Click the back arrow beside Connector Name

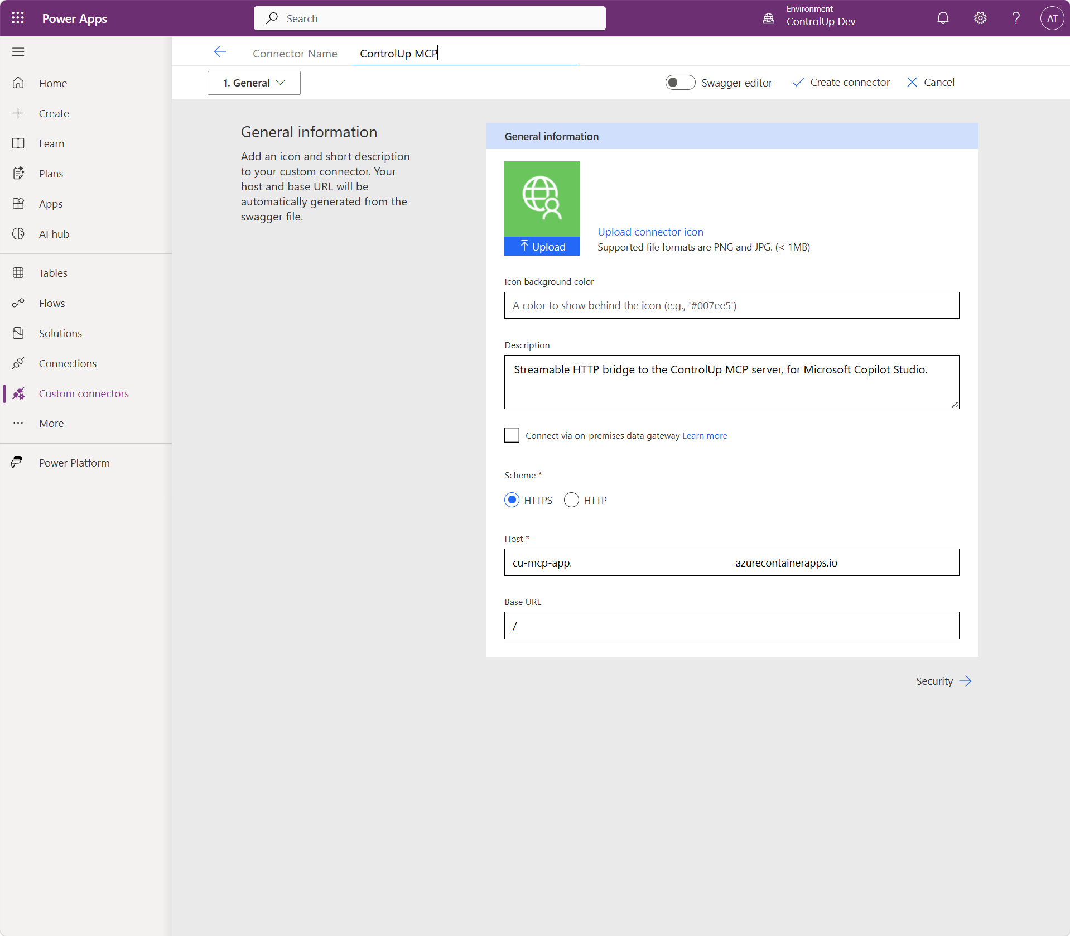click(220, 52)
